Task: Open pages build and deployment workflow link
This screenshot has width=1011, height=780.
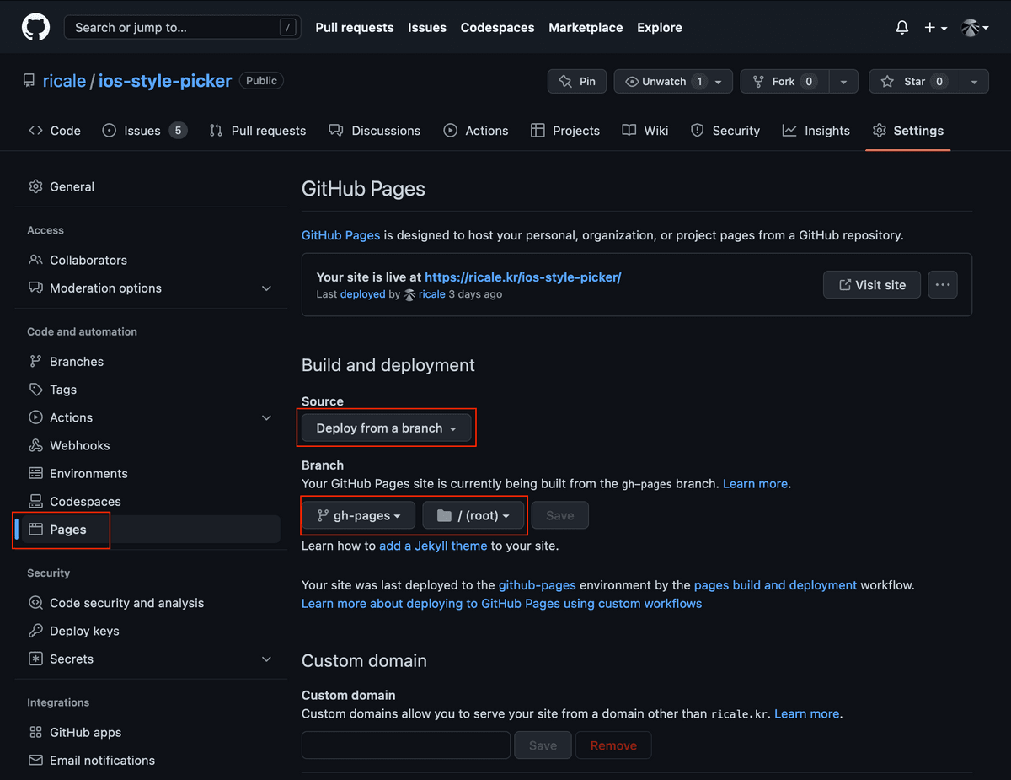Action: pyautogui.click(x=775, y=584)
